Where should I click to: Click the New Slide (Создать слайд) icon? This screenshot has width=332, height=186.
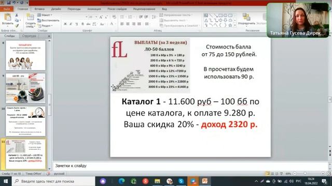tap(30, 17)
